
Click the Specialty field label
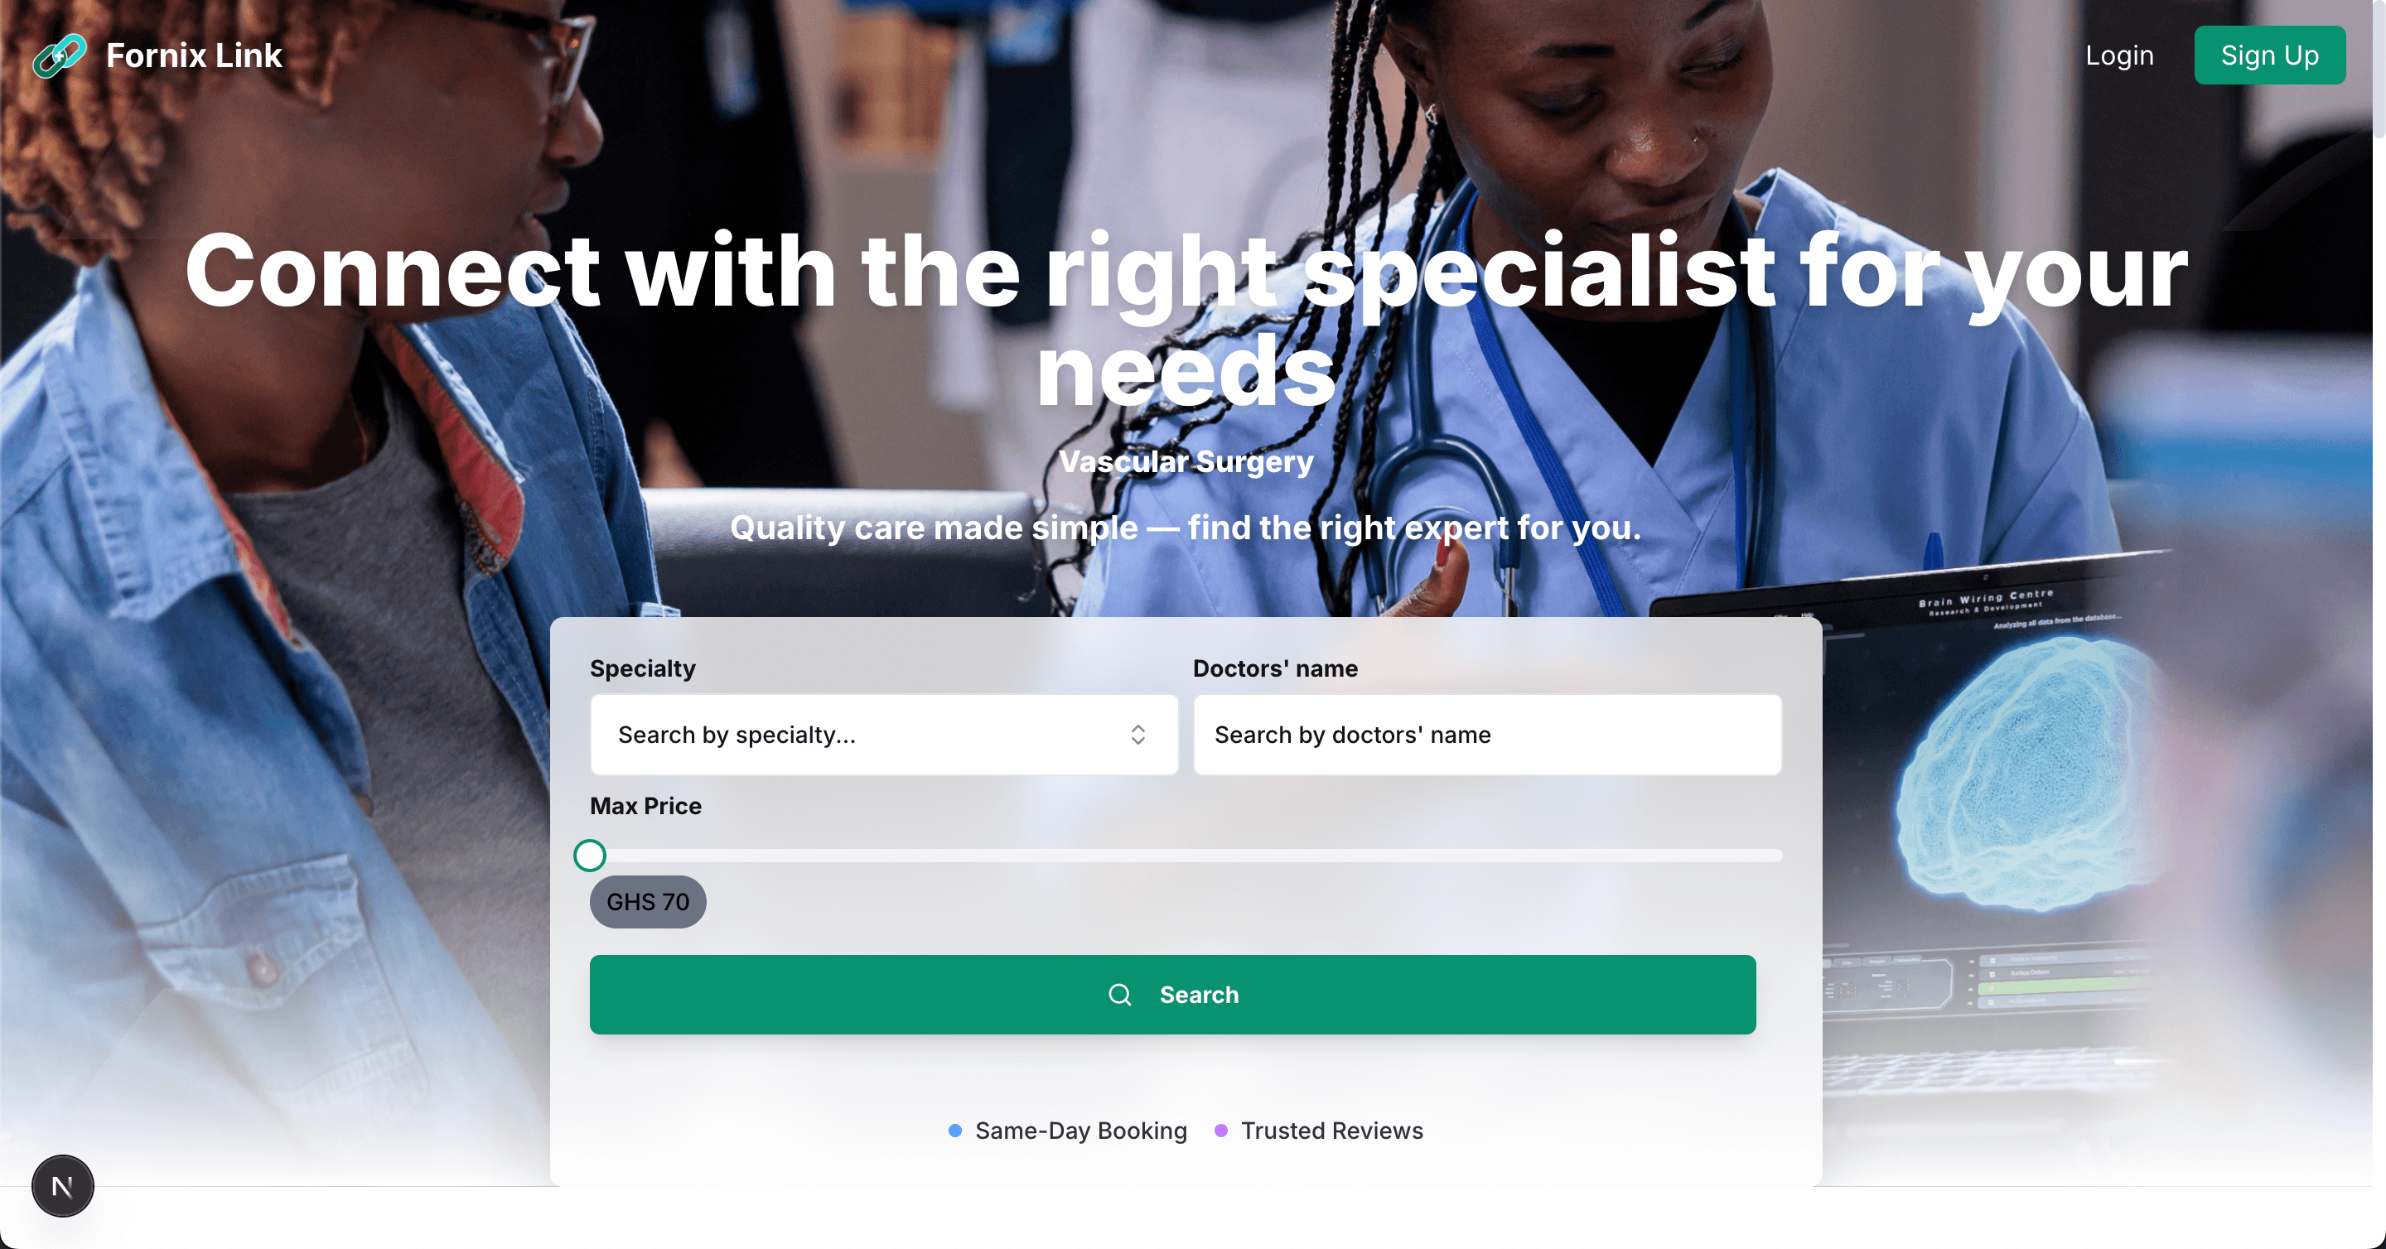(643, 668)
